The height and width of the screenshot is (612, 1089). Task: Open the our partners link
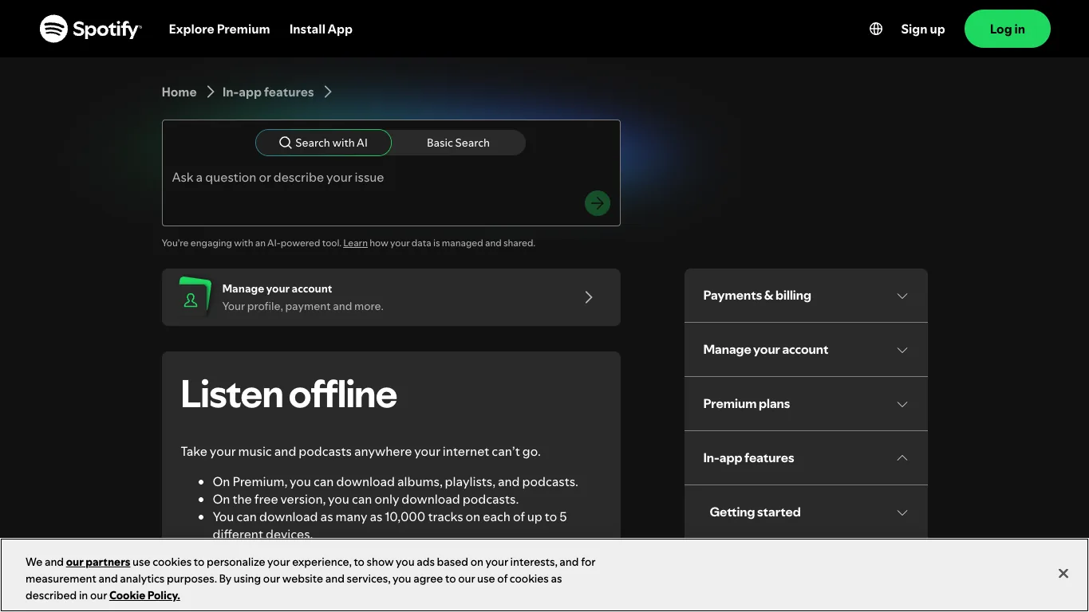[98, 562]
